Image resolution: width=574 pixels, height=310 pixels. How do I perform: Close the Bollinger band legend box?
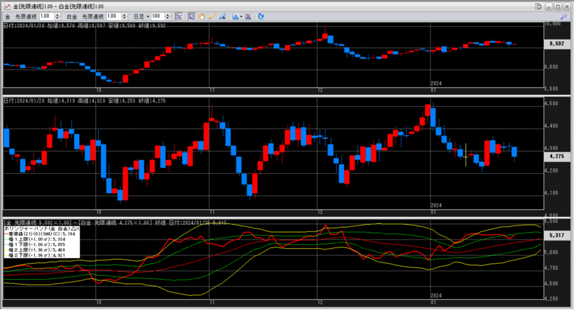pos(78,229)
